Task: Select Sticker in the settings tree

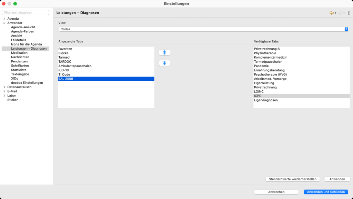Action: click(x=13, y=100)
